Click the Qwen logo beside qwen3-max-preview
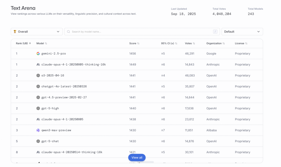The width and height of the screenshot is (281, 167). (x=38, y=130)
